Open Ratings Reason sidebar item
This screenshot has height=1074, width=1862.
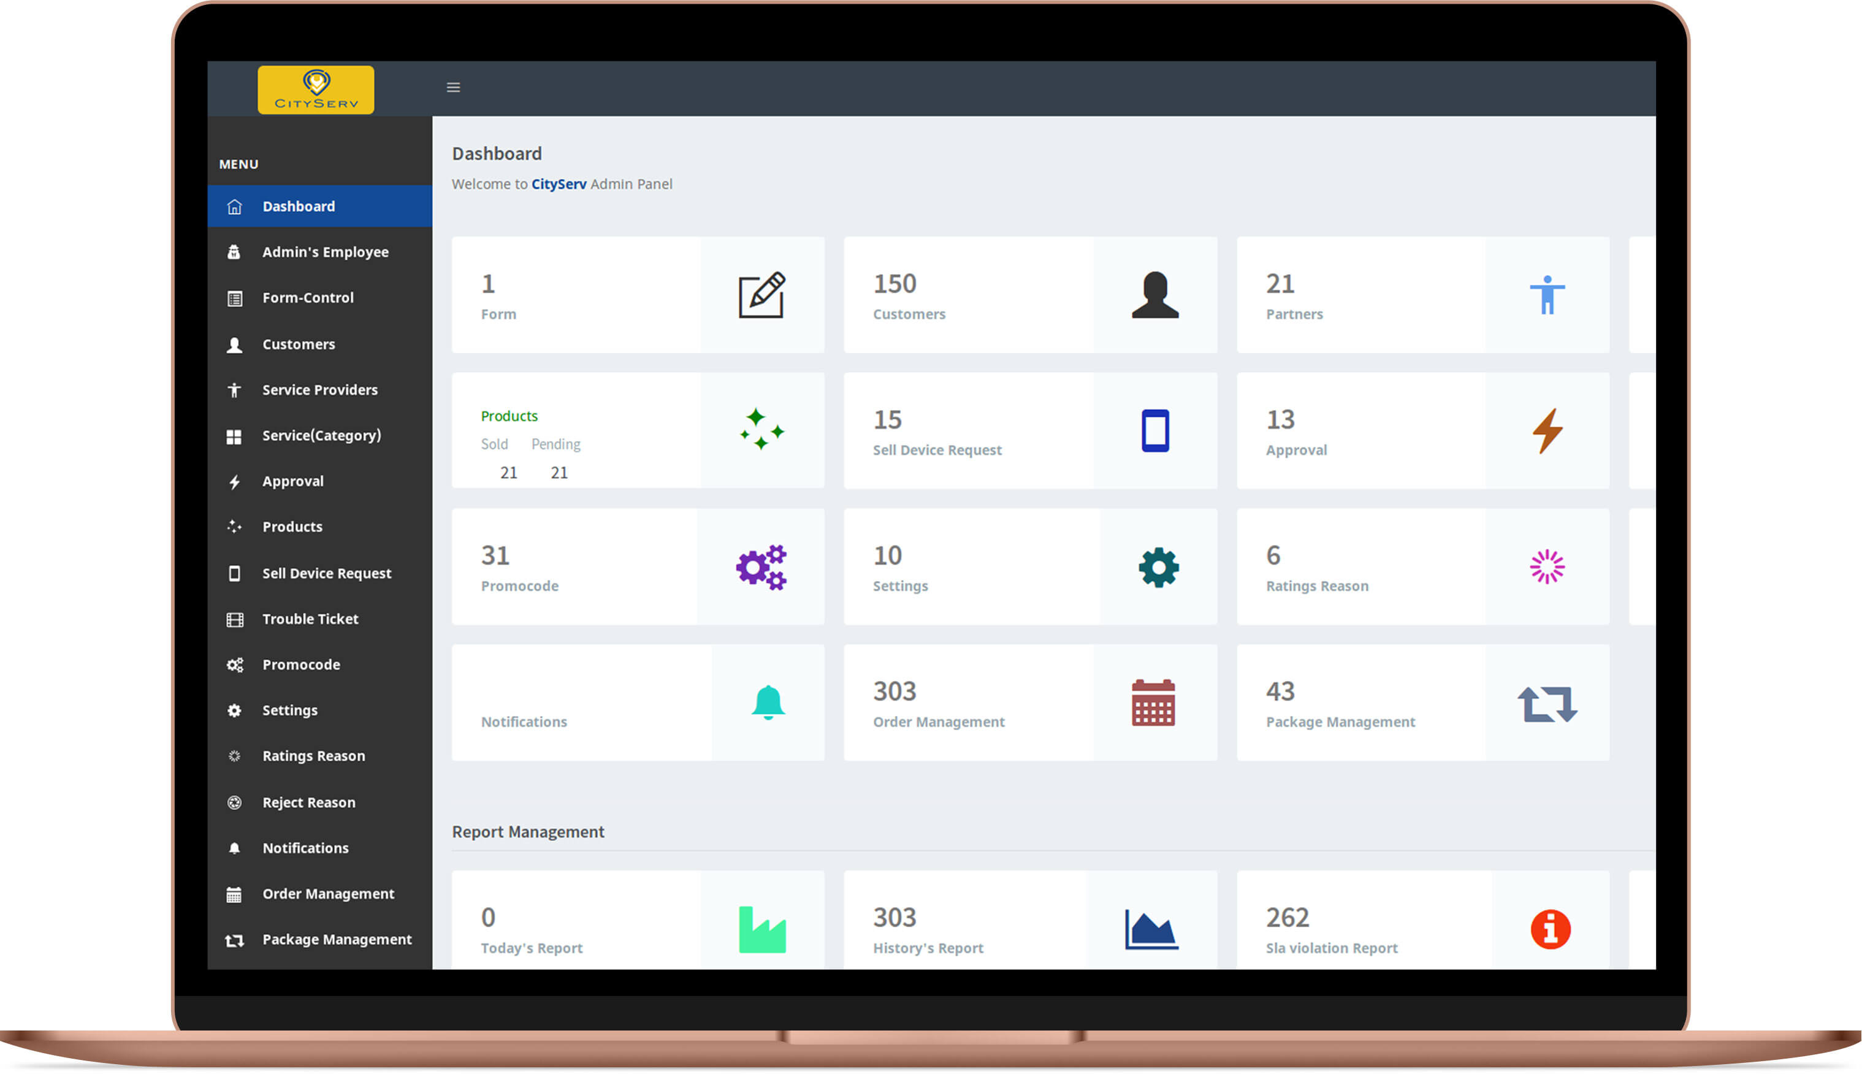(x=319, y=757)
